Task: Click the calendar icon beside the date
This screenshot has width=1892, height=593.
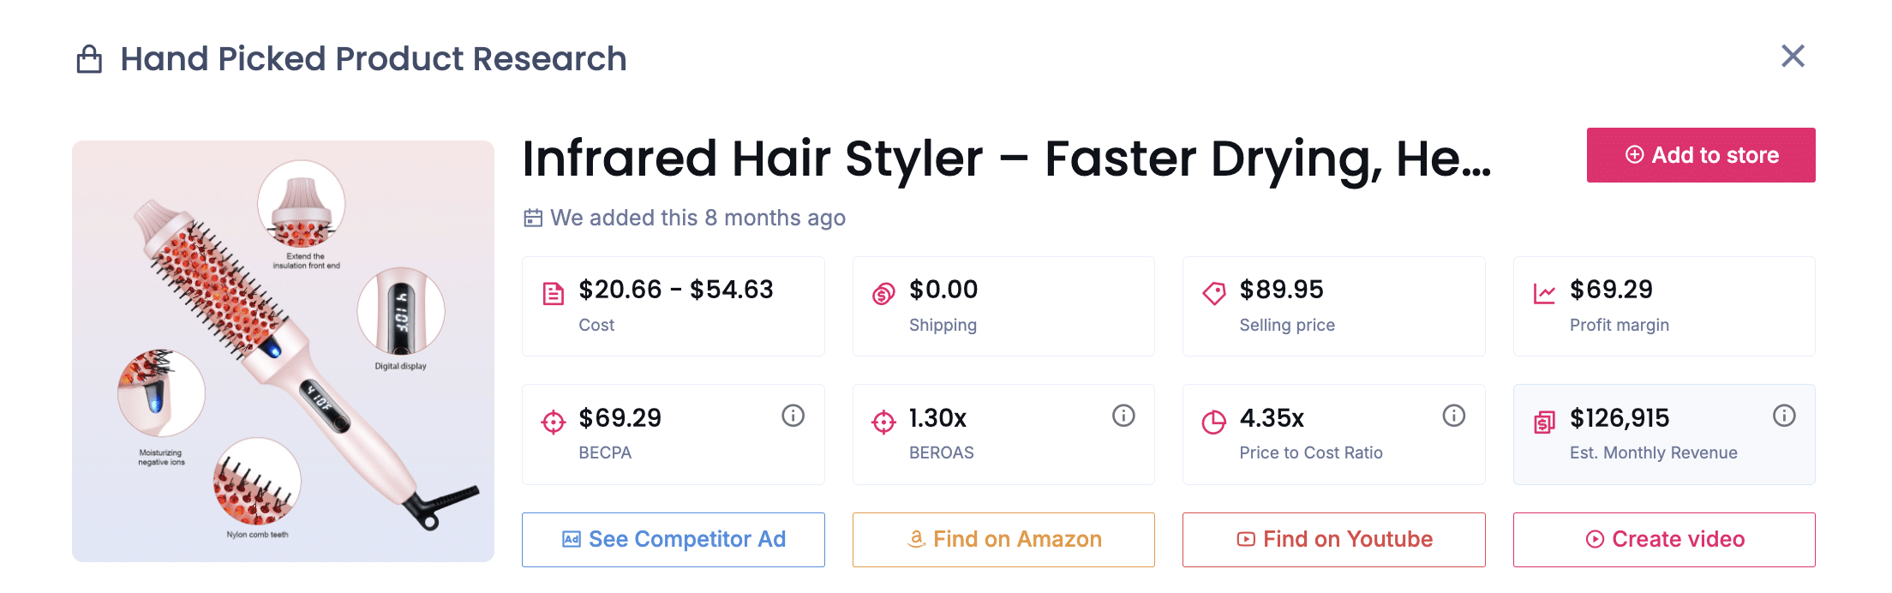Action: coord(532,218)
